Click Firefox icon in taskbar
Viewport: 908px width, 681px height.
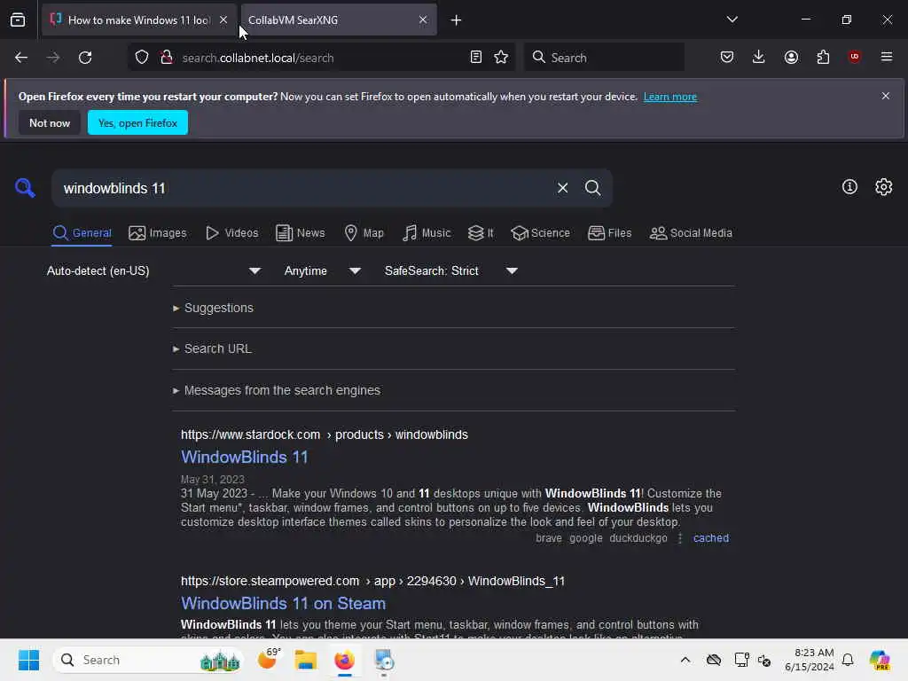[x=345, y=660]
